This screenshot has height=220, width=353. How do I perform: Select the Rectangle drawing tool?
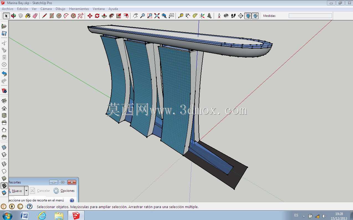point(51,16)
